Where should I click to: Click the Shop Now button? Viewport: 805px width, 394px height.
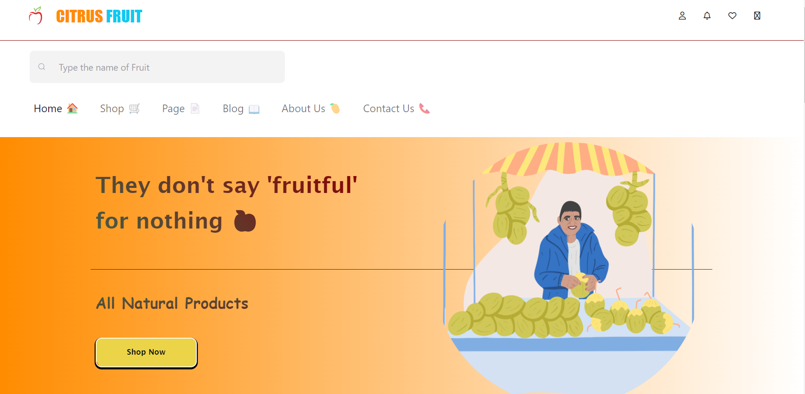[x=146, y=352]
